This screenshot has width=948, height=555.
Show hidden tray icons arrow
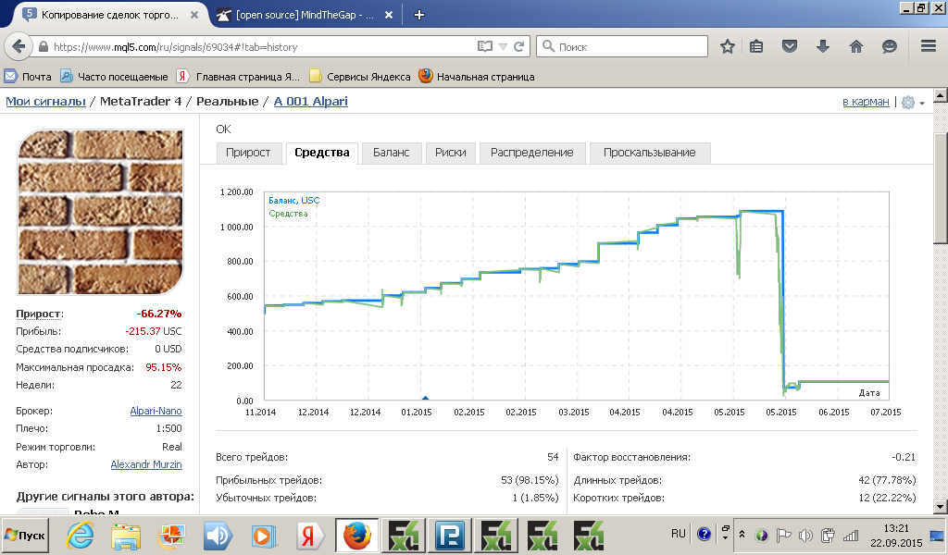(x=742, y=535)
